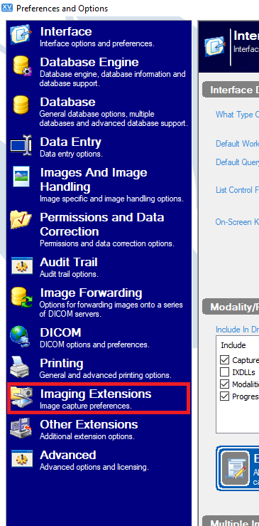259x526 pixels.
Task: Toggle the Modalities checkbox
Action: (x=224, y=384)
